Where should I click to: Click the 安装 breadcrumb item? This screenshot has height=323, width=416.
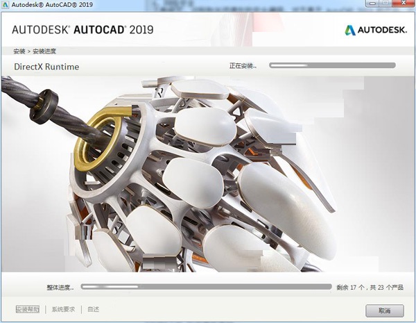point(18,52)
